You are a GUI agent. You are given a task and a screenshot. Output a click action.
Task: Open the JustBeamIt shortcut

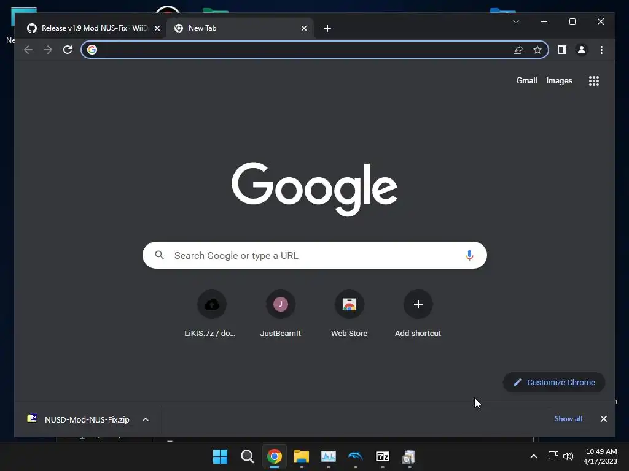click(x=280, y=313)
